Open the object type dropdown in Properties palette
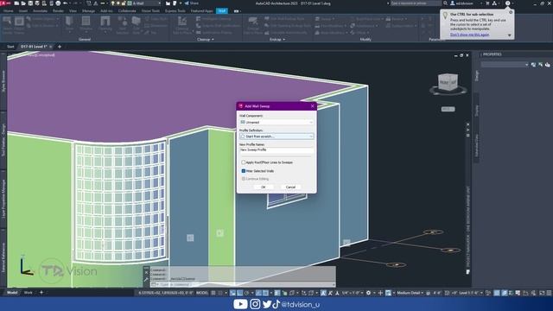 (505, 65)
